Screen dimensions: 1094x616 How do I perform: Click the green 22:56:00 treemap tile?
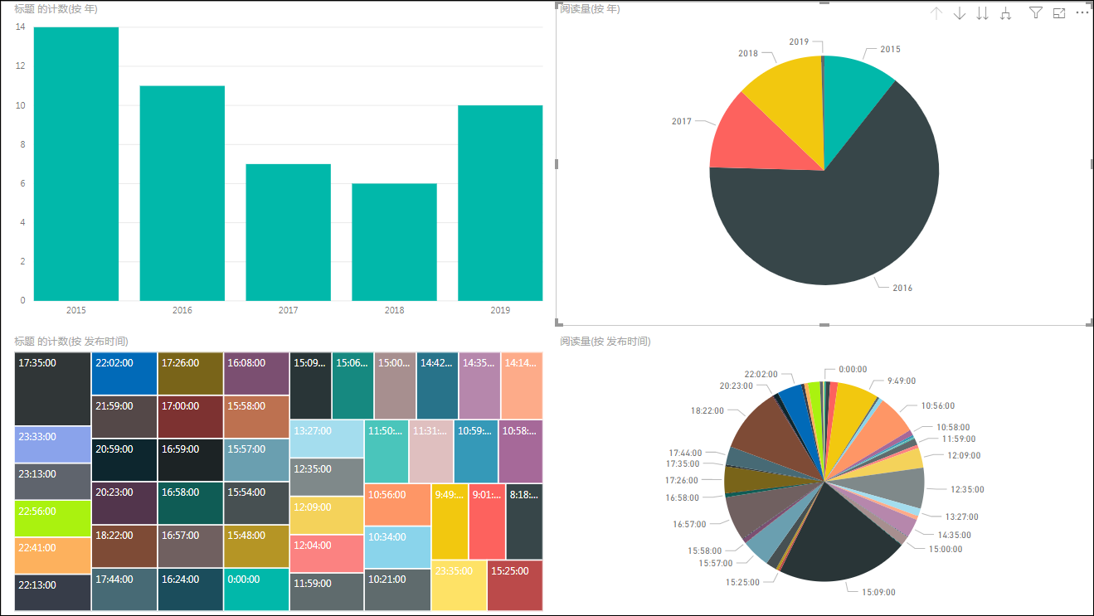point(53,518)
